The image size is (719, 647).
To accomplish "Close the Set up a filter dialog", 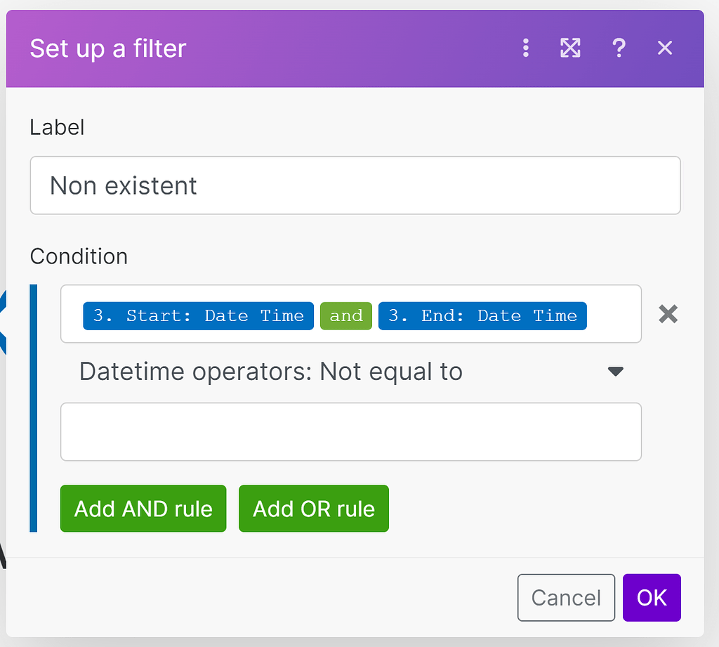I will point(664,48).
